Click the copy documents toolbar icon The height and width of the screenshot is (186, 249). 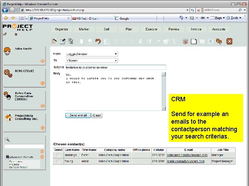click(x=71, y=41)
